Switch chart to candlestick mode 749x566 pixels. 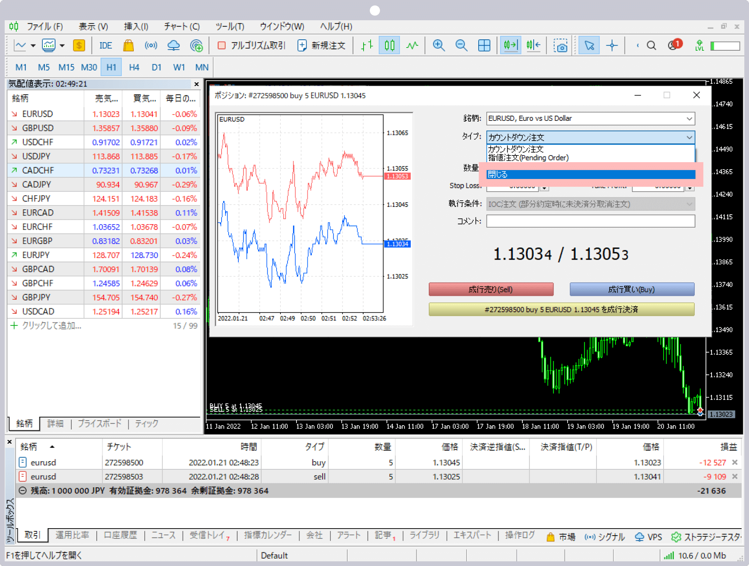coord(389,46)
